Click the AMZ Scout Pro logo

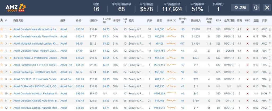(16, 8)
